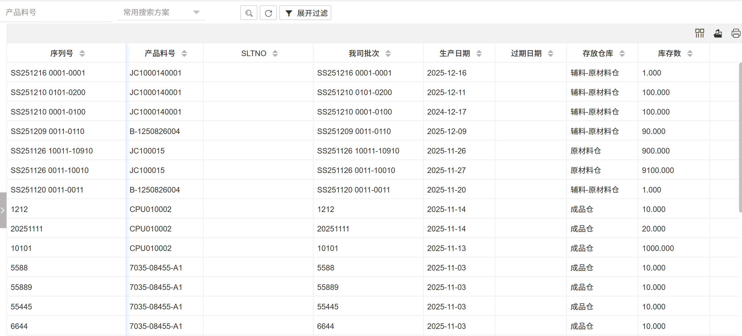Open column settings grid icon
This screenshot has width=742, height=336.
pyautogui.click(x=699, y=33)
